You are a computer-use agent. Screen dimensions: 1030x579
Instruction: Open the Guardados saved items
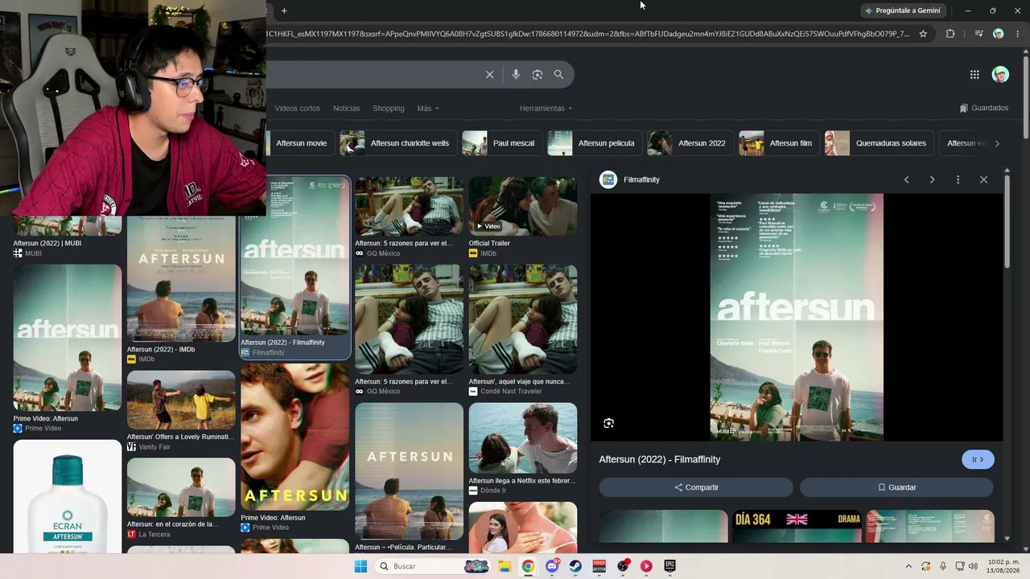tap(984, 108)
